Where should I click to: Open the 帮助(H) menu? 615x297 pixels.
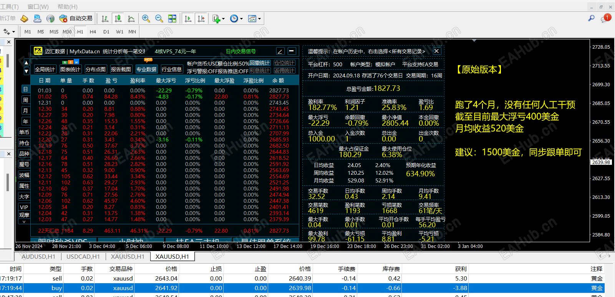[x=67, y=7]
